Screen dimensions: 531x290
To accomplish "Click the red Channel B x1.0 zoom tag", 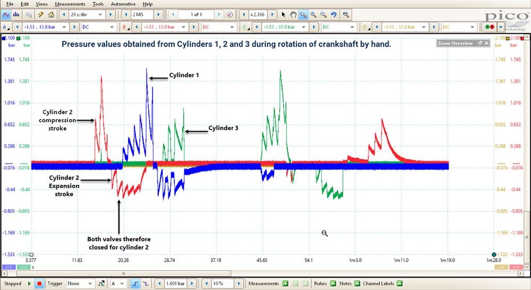I will coord(516,267).
